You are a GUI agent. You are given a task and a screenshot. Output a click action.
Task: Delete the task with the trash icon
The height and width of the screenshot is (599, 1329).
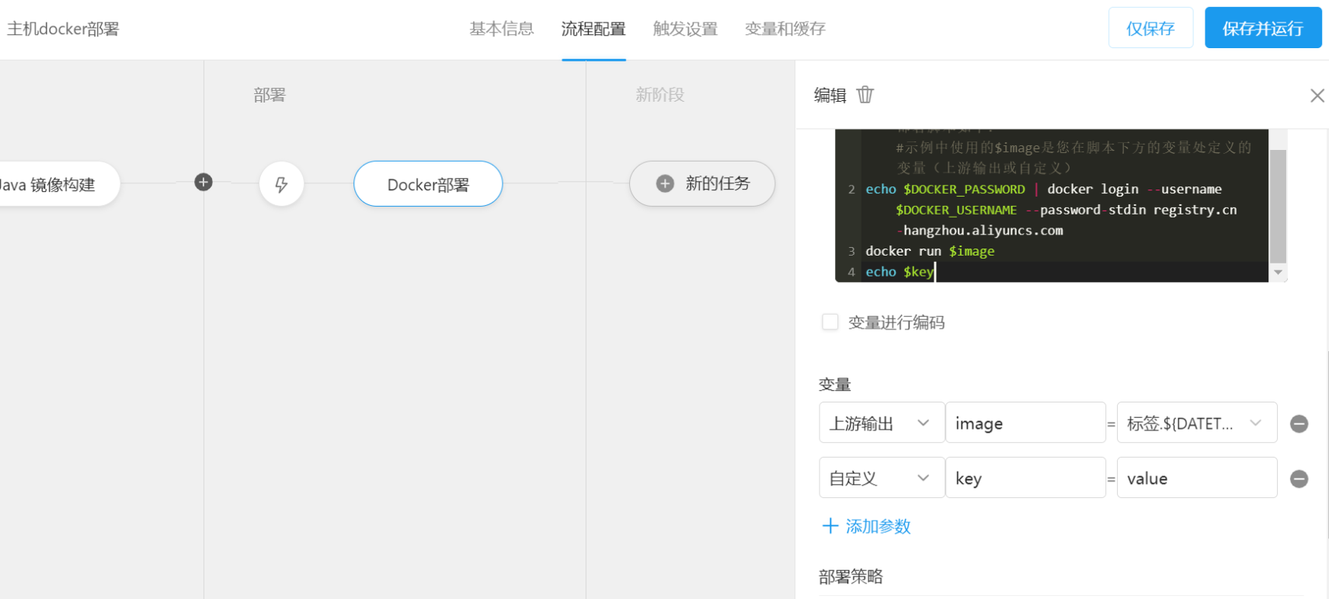point(865,95)
